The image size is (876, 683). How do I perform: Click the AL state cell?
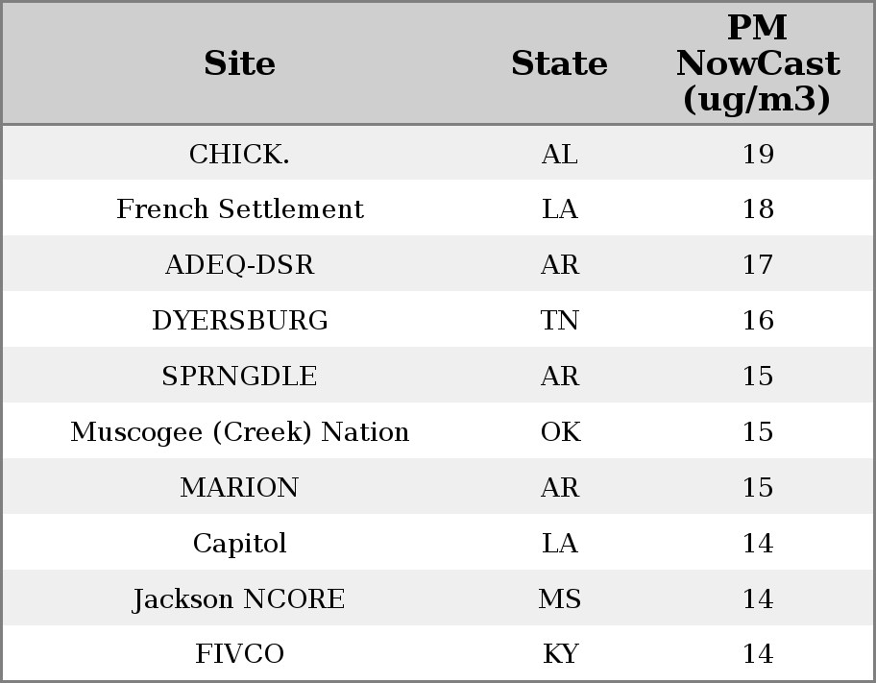pos(559,154)
